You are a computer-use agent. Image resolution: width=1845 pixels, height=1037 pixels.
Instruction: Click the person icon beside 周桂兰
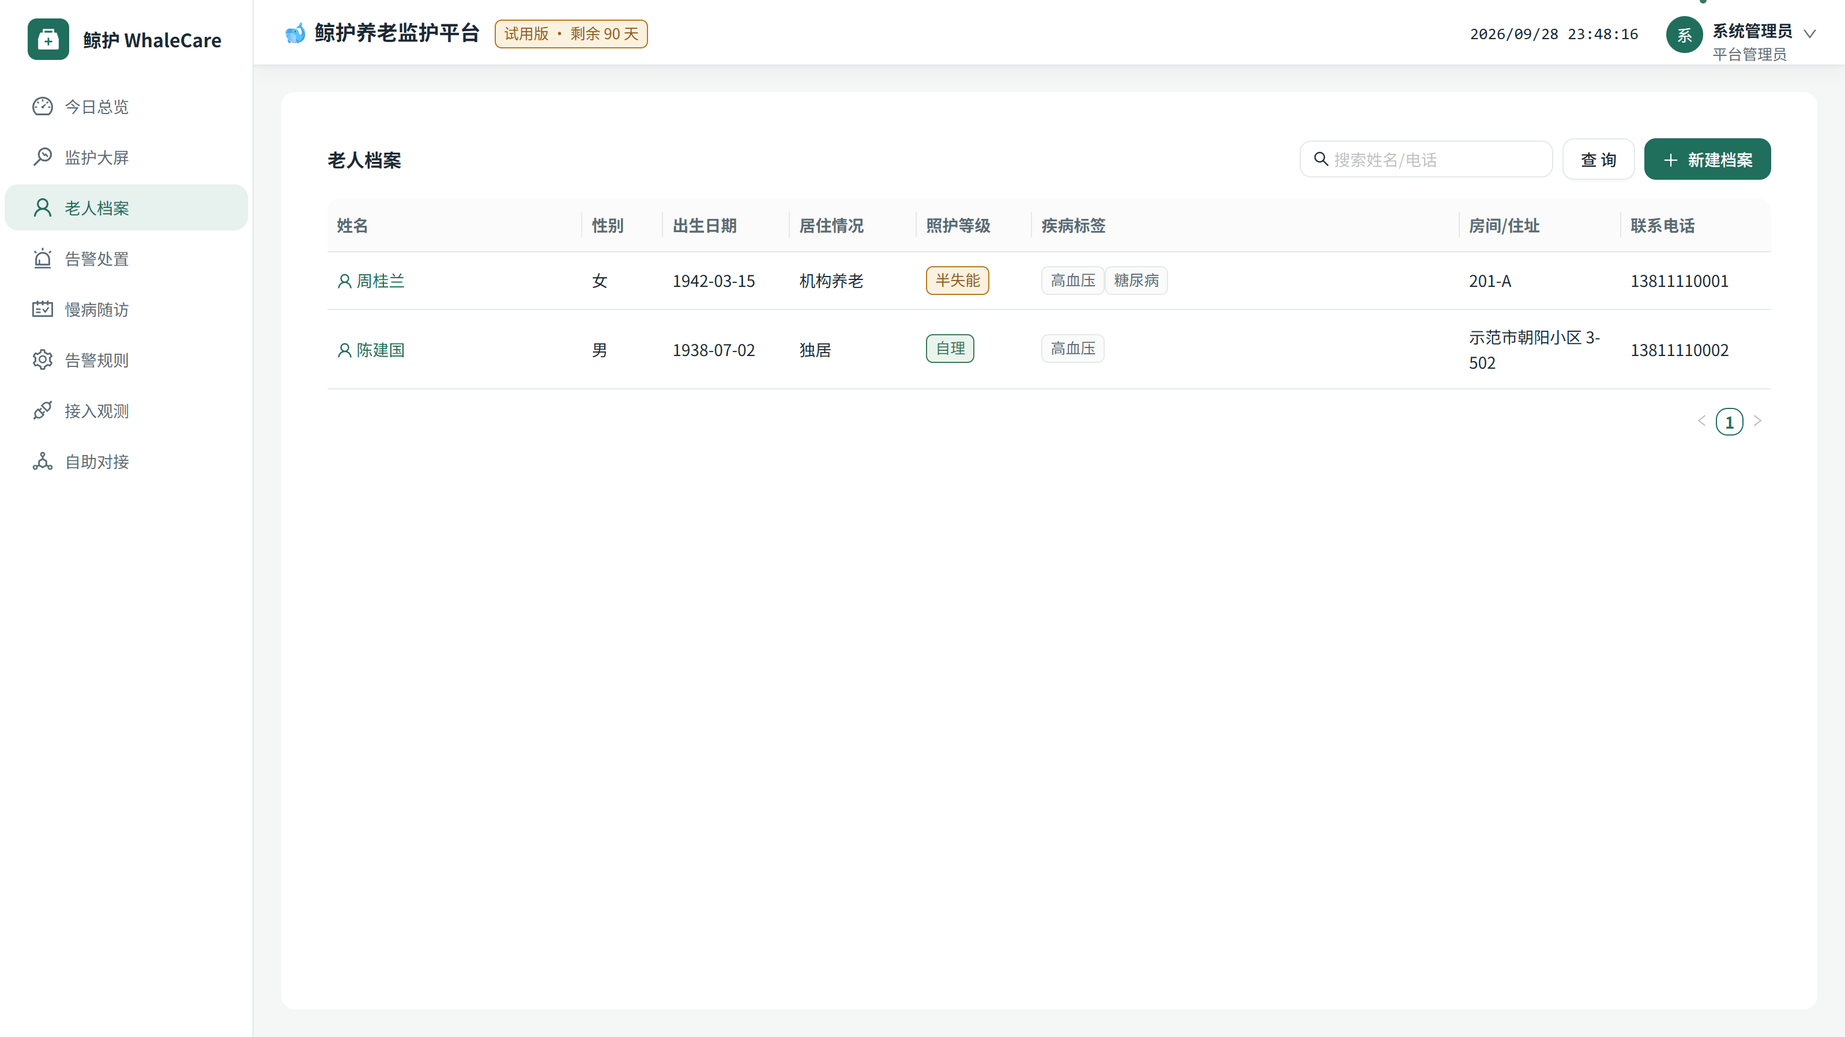(x=345, y=281)
